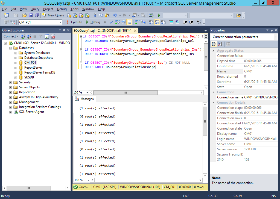
Task: Close the SQLQuery1.sql tab
Action: click(135, 31)
